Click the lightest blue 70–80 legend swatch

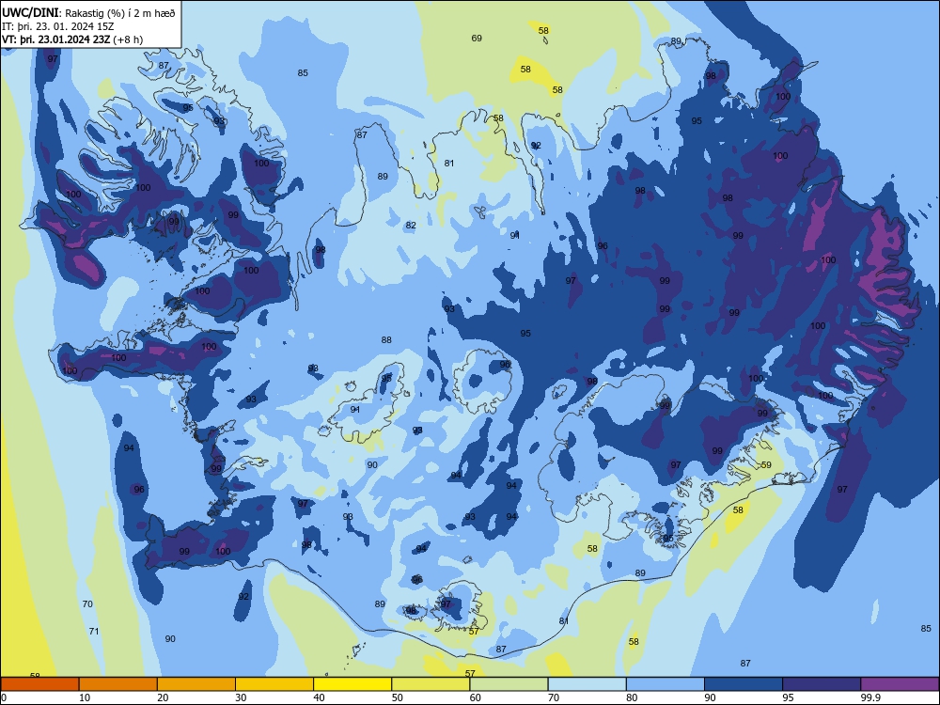coord(587,684)
